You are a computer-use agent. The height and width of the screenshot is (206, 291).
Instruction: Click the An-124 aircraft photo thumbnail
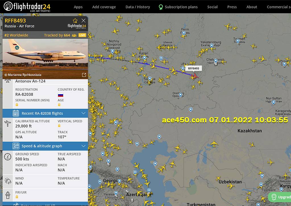45,59
